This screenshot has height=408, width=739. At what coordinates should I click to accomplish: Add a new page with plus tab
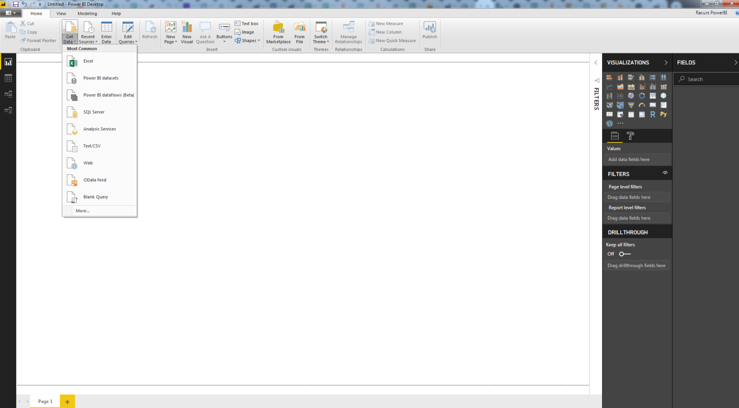[67, 402]
